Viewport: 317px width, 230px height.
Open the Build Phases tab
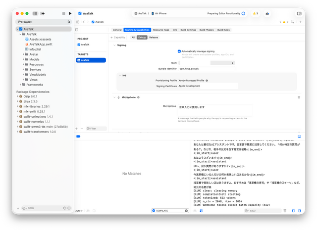(207, 30)
